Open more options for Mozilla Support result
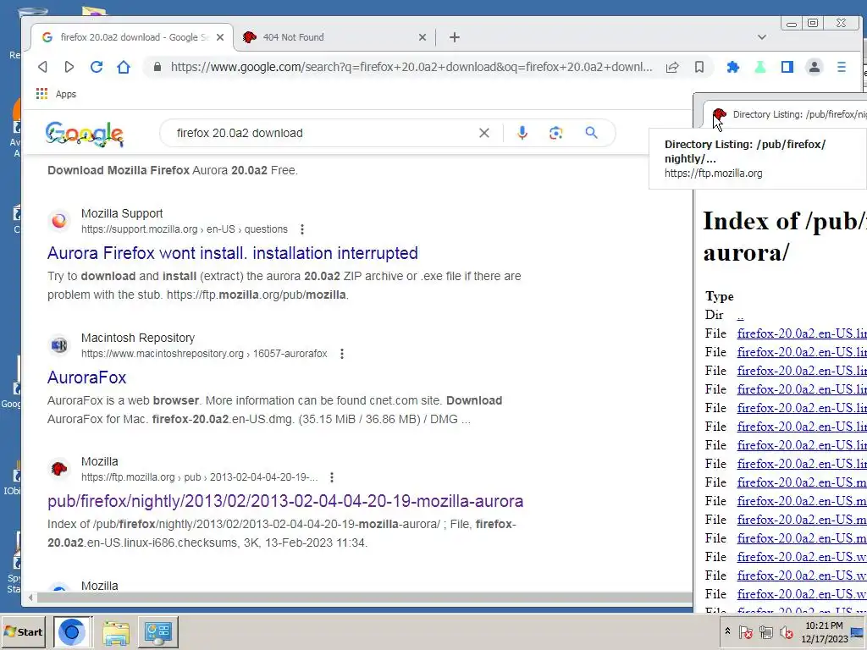Viewport: 867px width, 650px height. click(x=302, y=229)
